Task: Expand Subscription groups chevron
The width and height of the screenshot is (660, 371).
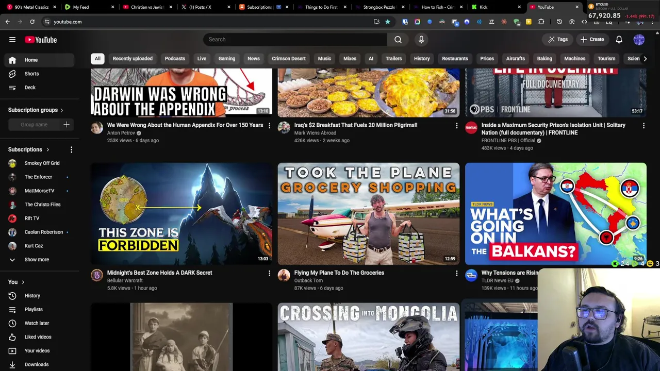Action: point(62,110)
